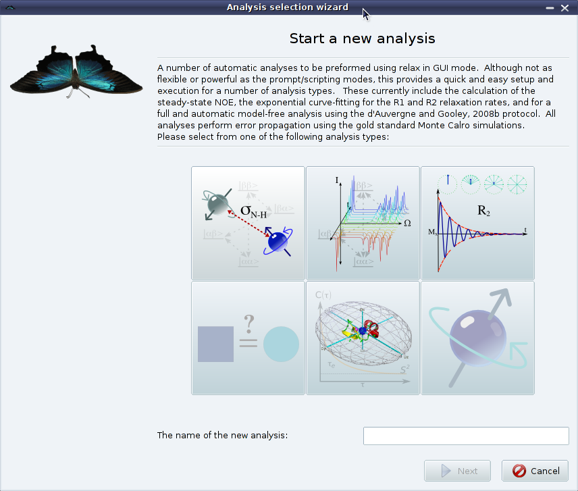Choose the R1 relaxation spectrum analysis
Viewport: 578px width, 491px height.
[x=363, y=223]
